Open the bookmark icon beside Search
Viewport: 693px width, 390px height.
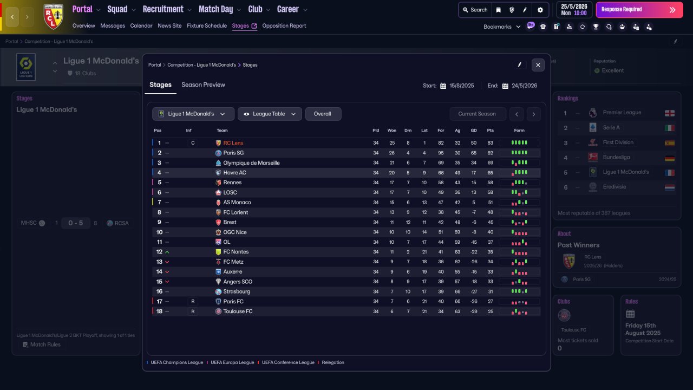click(499, 10)
